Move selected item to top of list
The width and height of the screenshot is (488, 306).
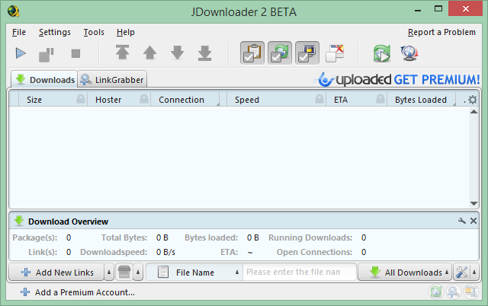coord(122,53)
